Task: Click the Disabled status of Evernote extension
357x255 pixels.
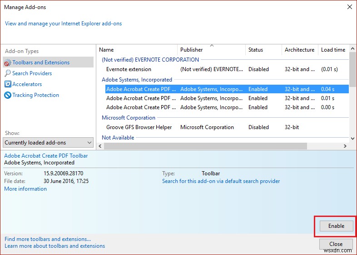Action: (x=258, y=69)
